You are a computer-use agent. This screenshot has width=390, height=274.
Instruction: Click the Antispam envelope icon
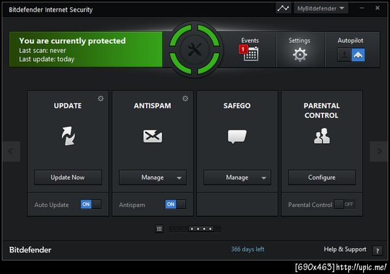coord(153,136)
